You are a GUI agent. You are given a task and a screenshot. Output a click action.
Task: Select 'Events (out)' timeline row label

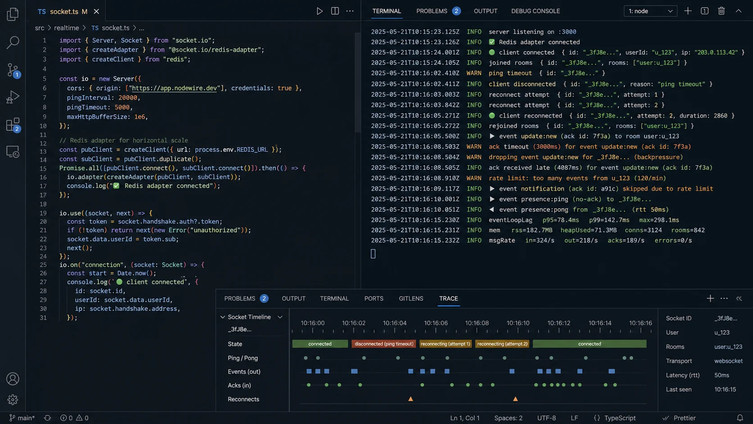point(244,371)
